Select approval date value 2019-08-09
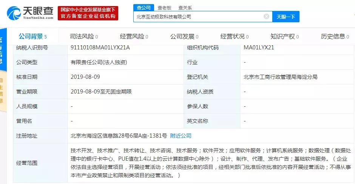Screen dimensions: 355x184 [x=85, y=77]
